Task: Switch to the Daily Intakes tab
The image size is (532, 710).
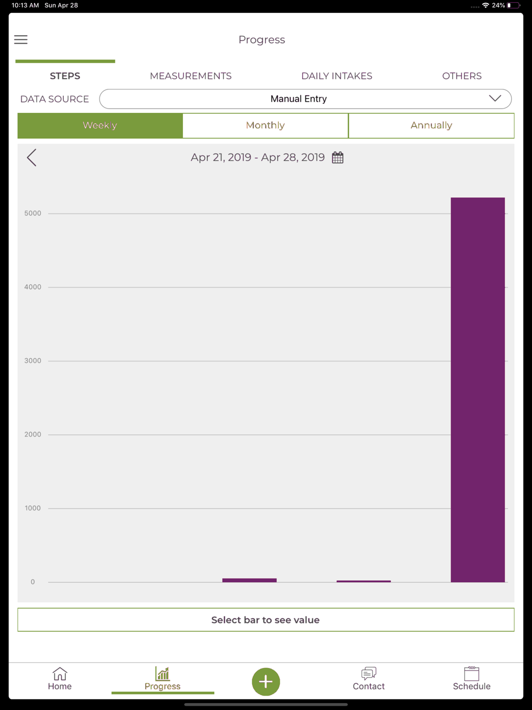Action: click(337, 76)
